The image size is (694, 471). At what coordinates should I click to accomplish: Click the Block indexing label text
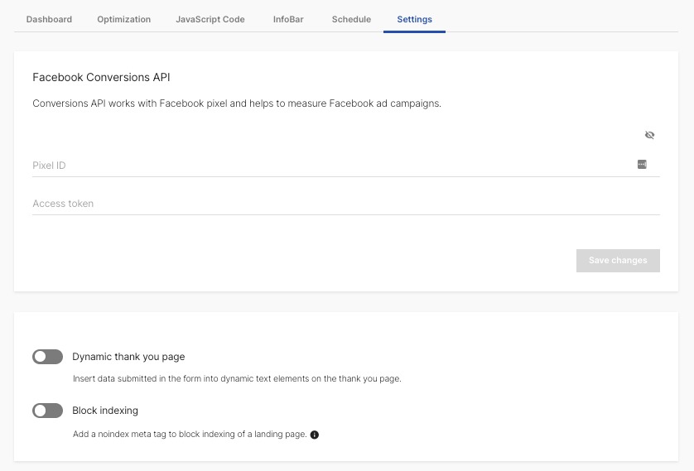[105, 411]
